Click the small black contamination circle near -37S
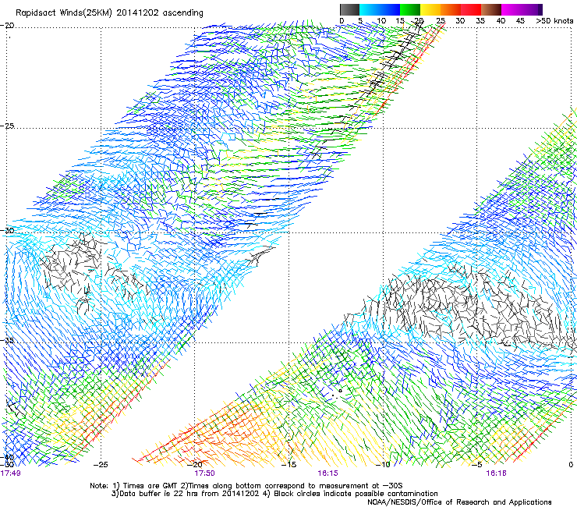The height and width of the screenshot is (507, 577). (341, 391)
